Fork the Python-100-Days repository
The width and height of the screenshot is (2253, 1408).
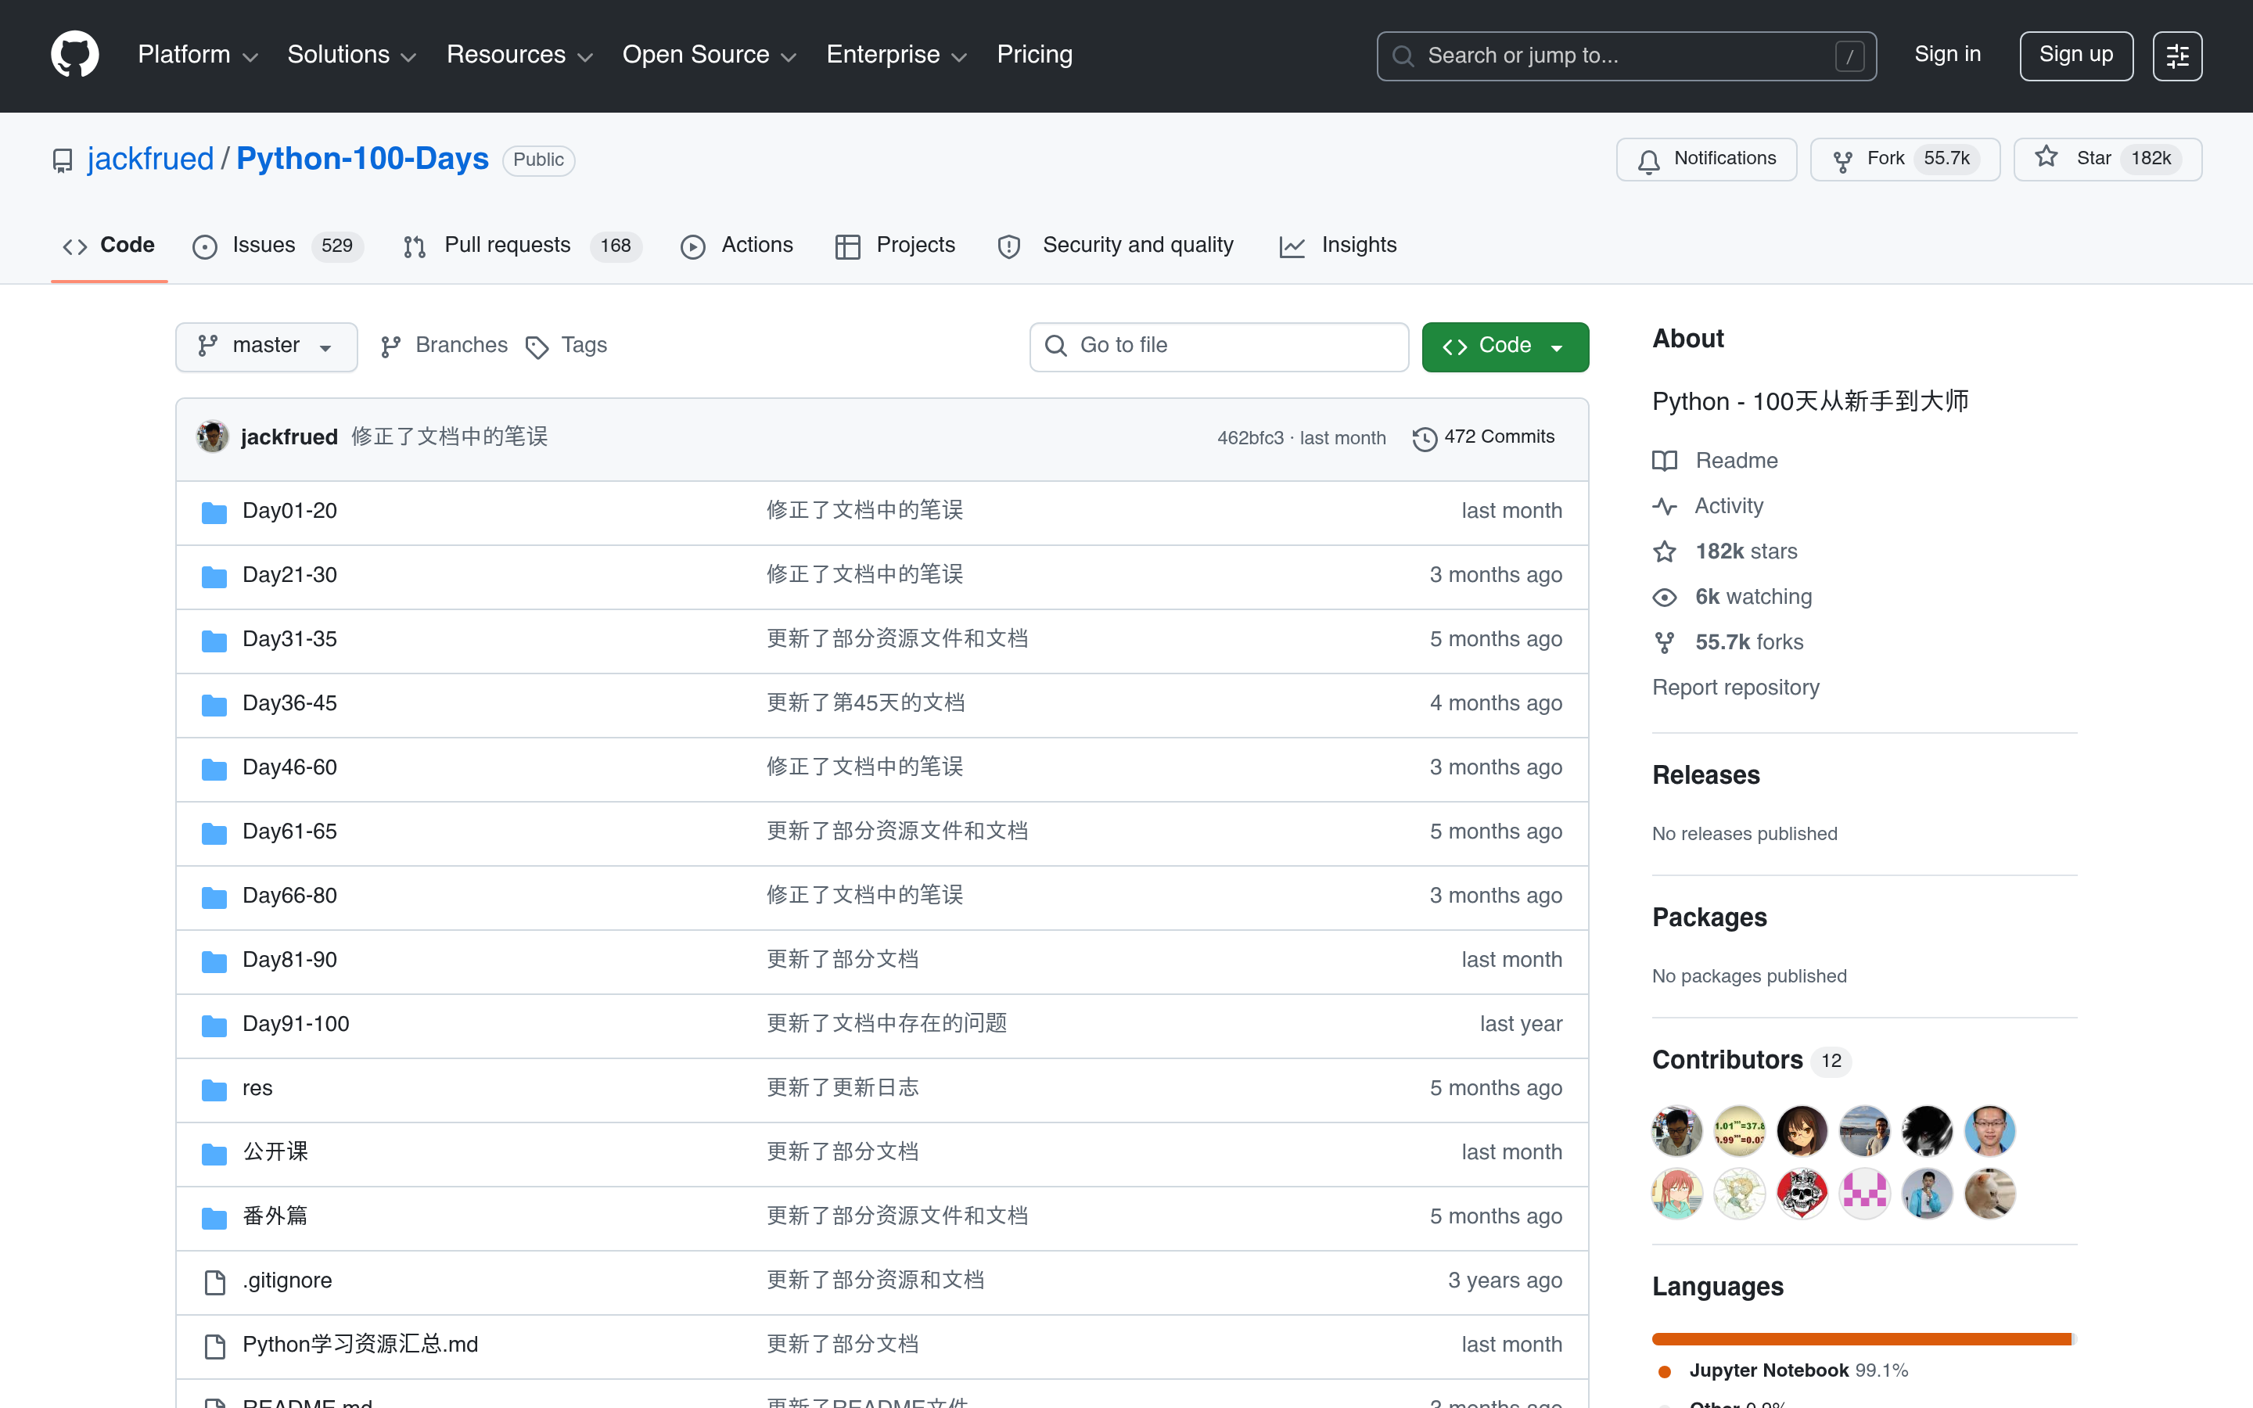tap(1904, 160)
